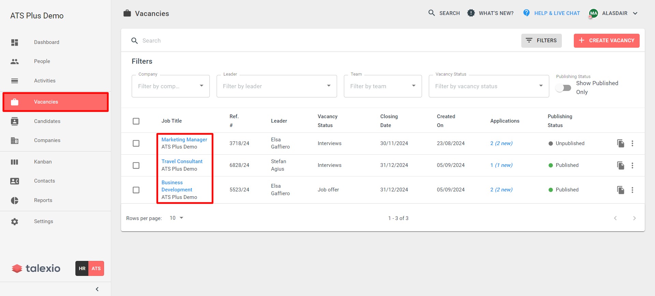Open Settings in the sidebar
The height and width of the screenshot is (296, 655).
(44, 221)
